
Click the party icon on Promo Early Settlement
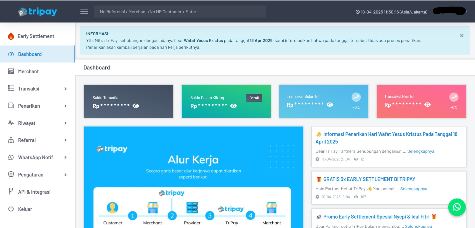coord(319,217)
